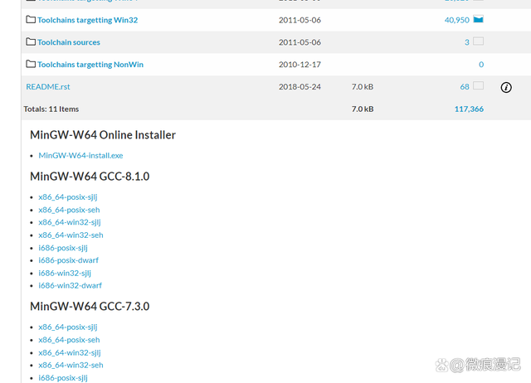Screen dimensions: 531x383
Task: Click folder icon beside Toolchain sources
Action: coord(31,41)
